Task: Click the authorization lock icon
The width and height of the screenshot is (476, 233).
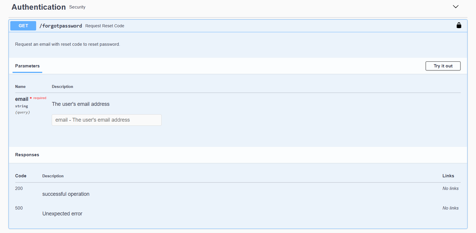Action: (x=459, y=25)
